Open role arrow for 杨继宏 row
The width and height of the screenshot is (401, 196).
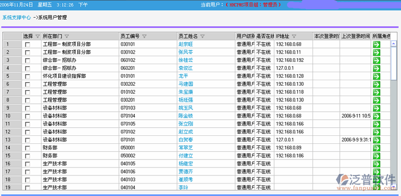click(x=376, y=164)
